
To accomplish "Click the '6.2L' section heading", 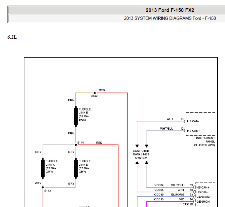I will 12,37.
